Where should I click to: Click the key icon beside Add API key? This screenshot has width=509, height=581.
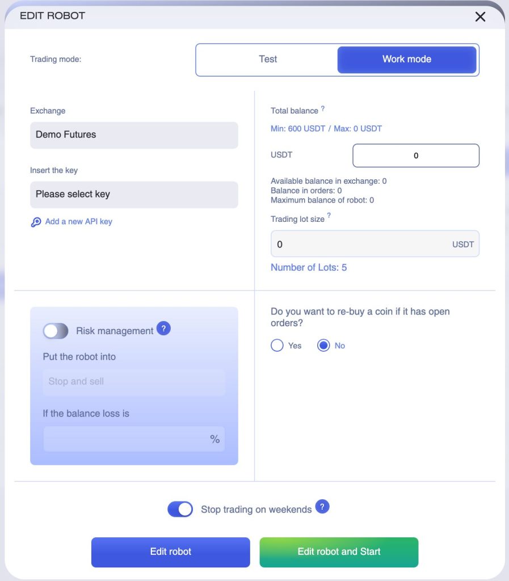[36, 222]
